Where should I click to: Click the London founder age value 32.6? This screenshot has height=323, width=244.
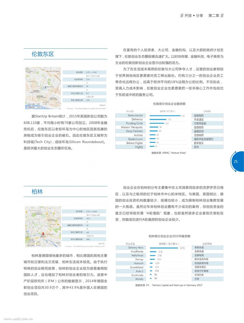coord(88,79)
